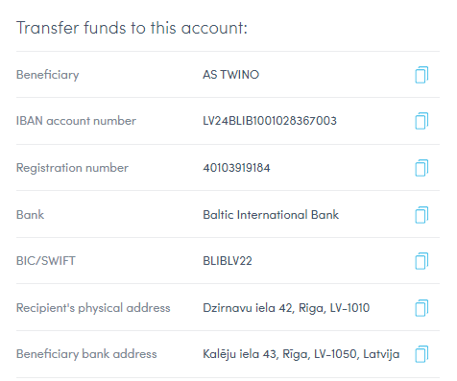Click the Beneficiary bank address label
This screenshot has width=457, height=381.
pos(86,354)
